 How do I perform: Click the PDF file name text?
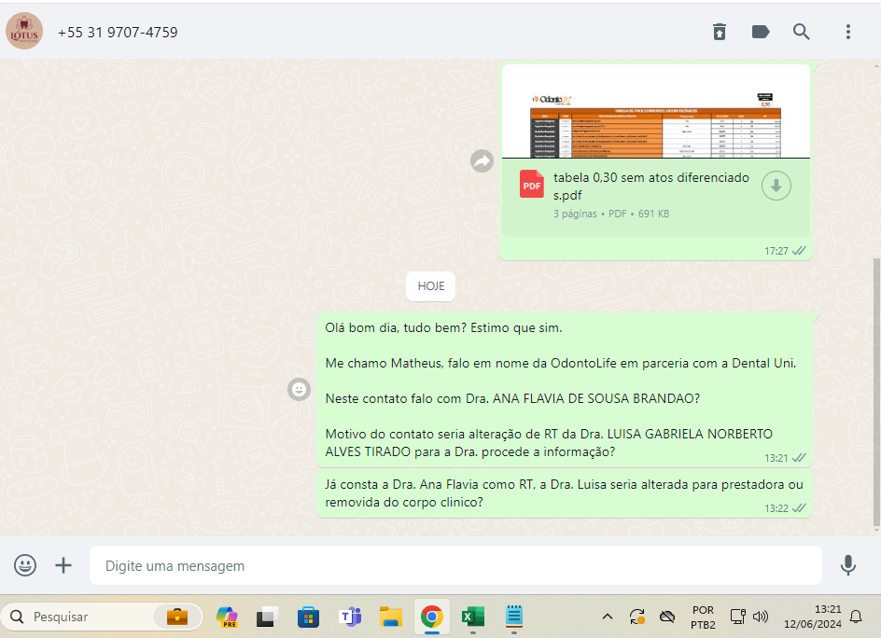[x=651, y=187]
